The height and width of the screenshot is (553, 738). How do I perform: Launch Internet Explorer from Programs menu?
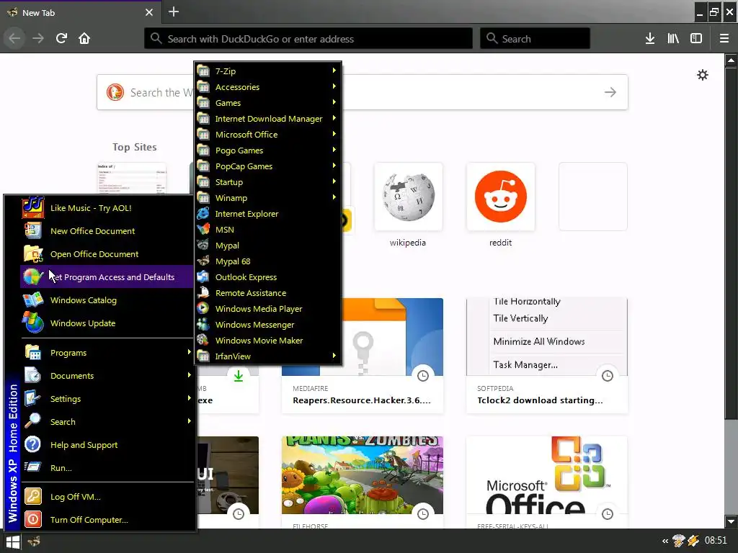pyautogui.click(x=268, y=214)
